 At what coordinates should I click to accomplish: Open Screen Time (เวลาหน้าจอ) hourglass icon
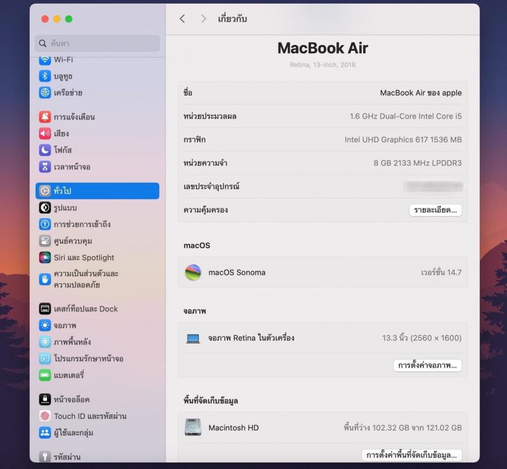click(x=44, y=167)
